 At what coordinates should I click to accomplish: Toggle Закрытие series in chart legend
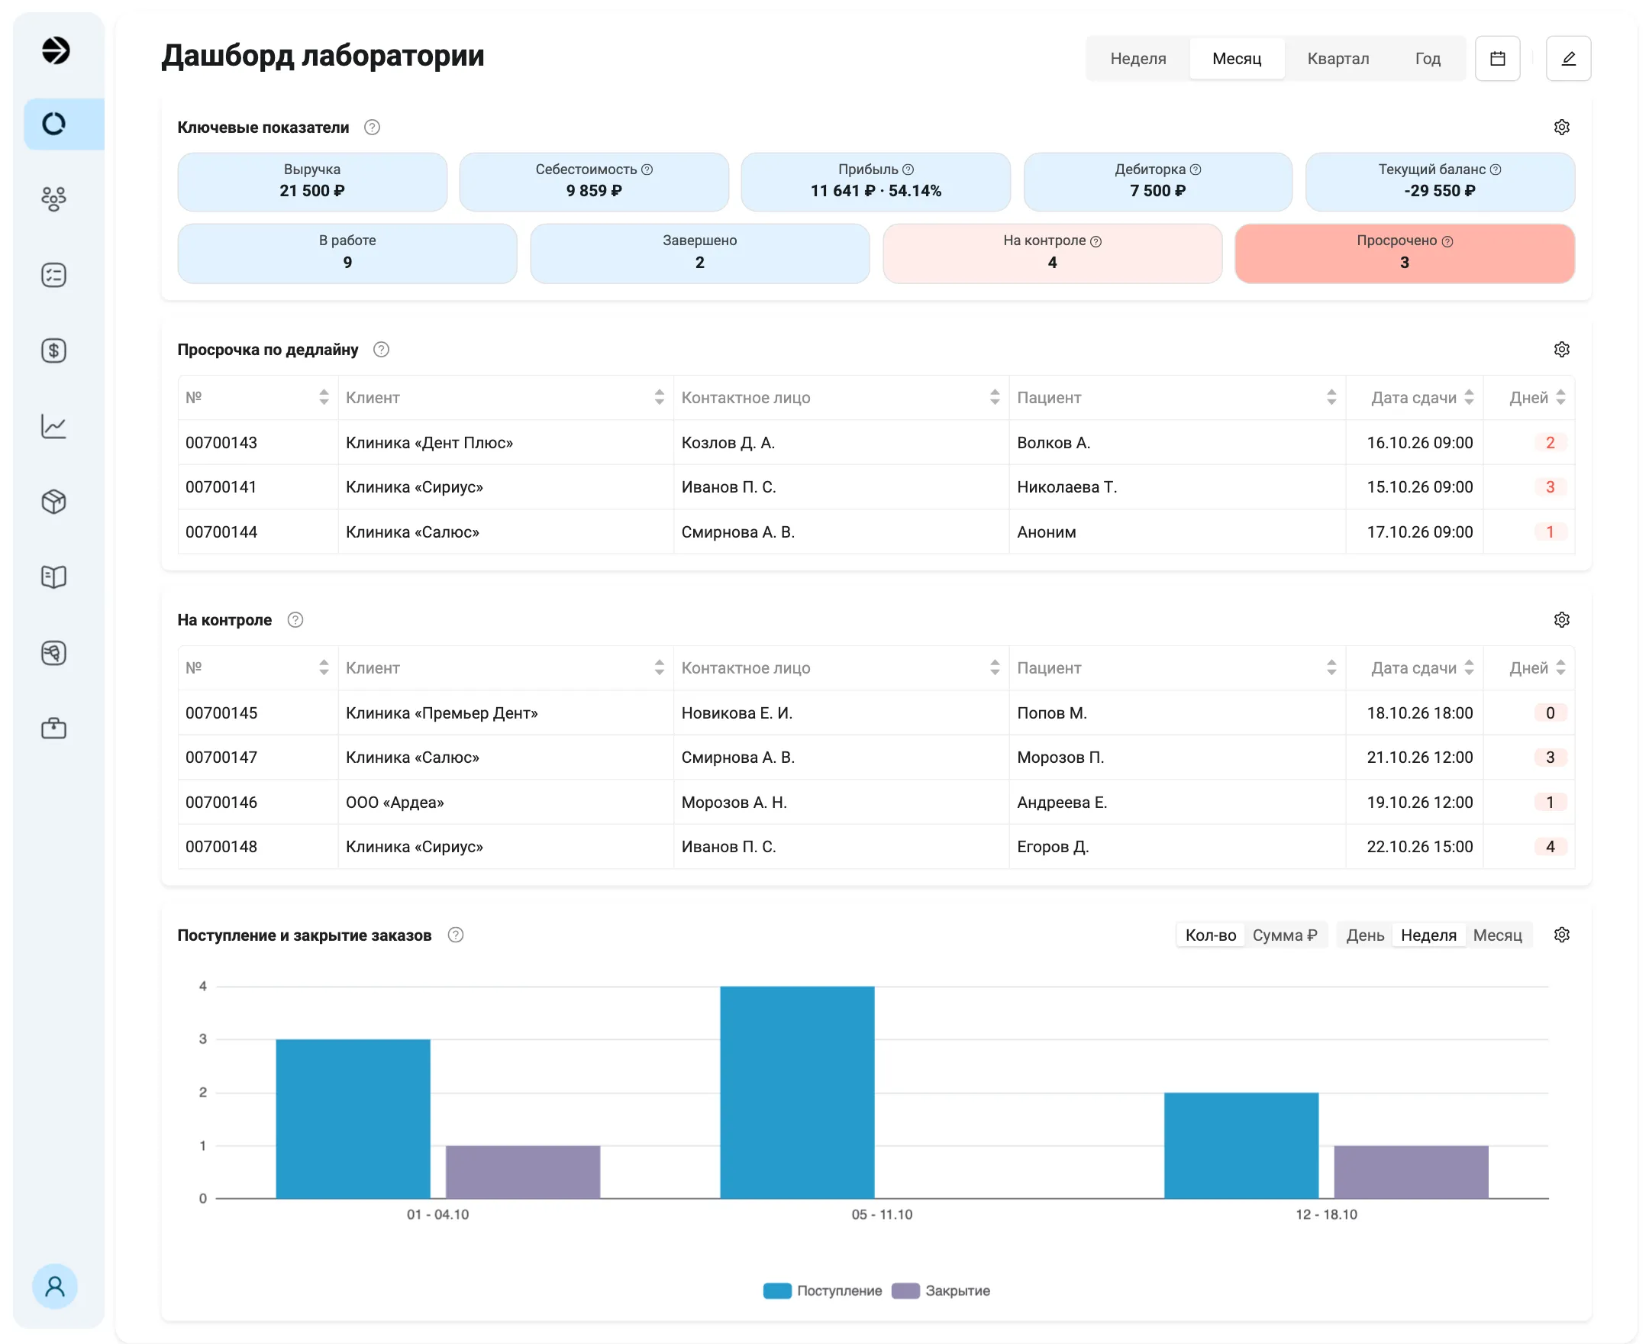tap(941, 1291)
